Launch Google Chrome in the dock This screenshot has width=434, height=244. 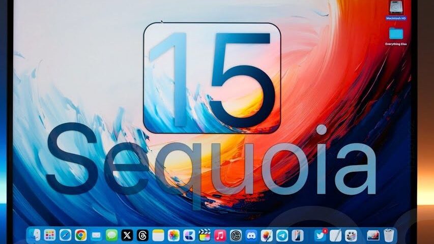(80, 235)
